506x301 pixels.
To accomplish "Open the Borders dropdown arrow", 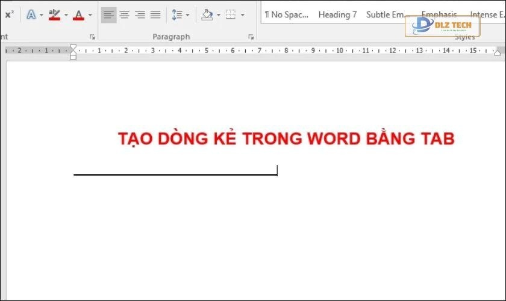I will pyautogui.click(x=242, y=14).
